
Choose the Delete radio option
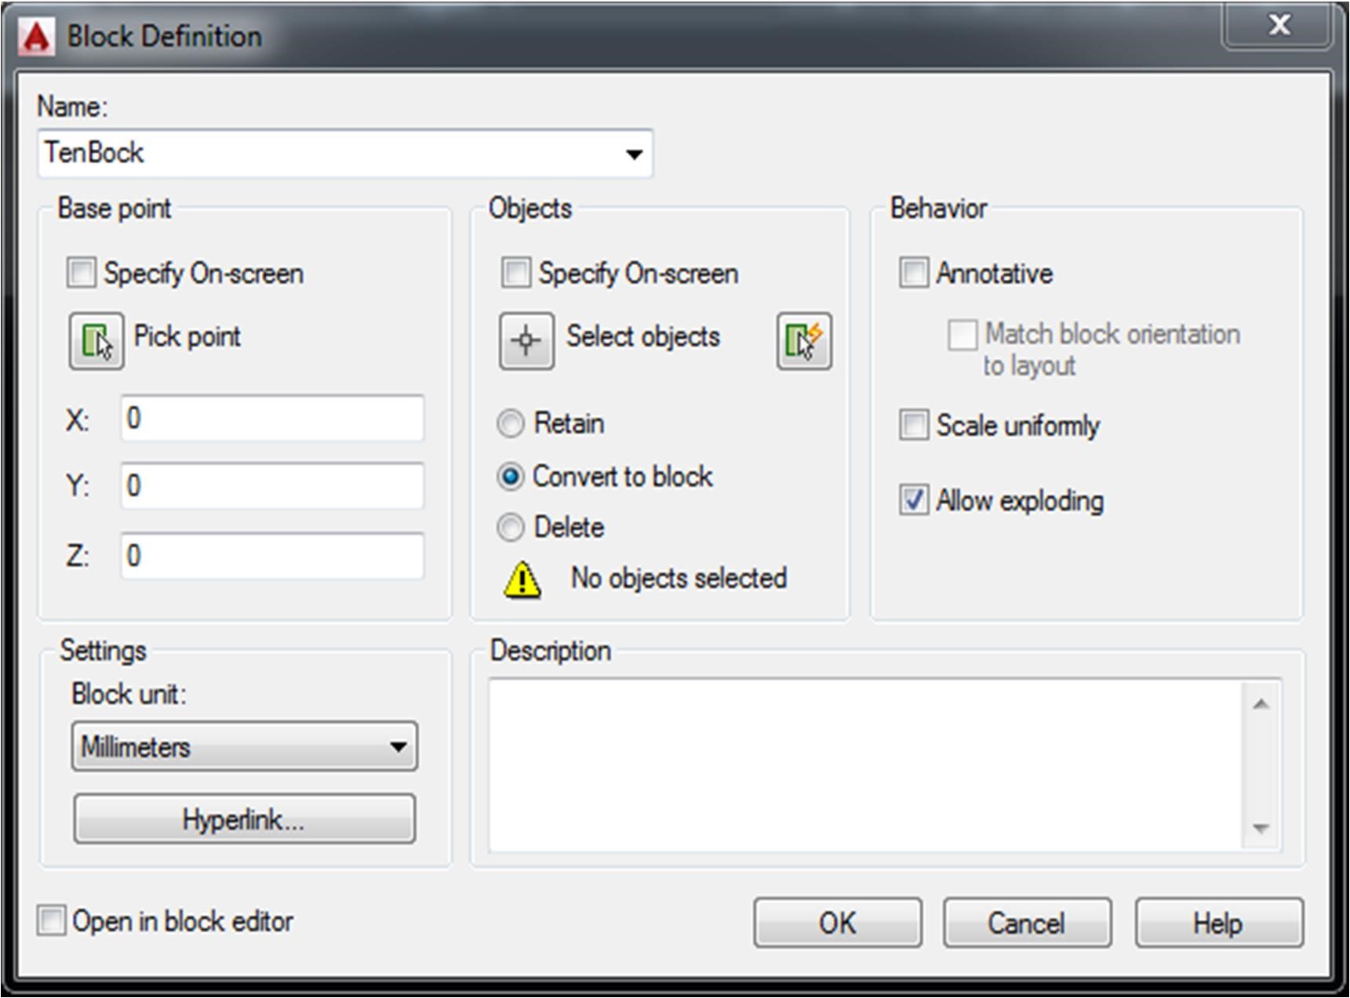(511, 528)
